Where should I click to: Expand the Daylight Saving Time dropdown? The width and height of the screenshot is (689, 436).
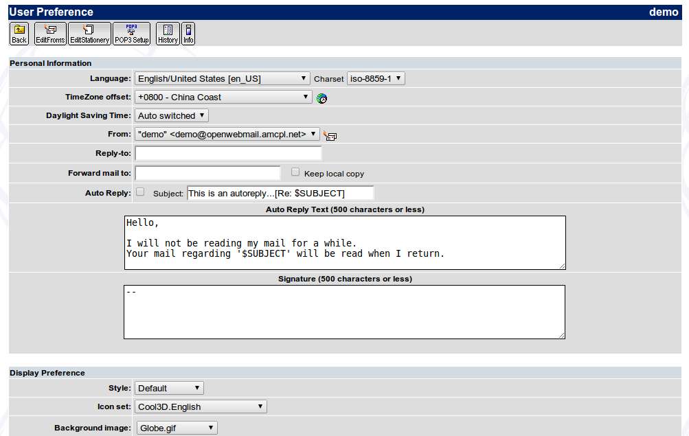pos(172,116)
